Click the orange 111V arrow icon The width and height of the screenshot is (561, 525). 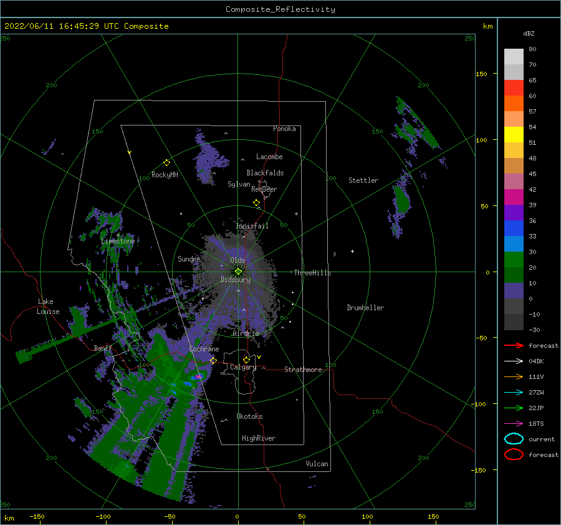(x=514, y=376)
